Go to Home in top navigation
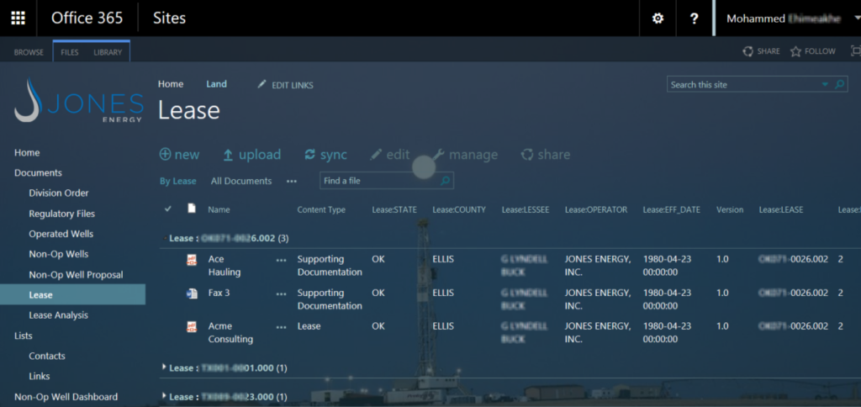The height and width of the screenshot is (407, 861). (171, 84)
